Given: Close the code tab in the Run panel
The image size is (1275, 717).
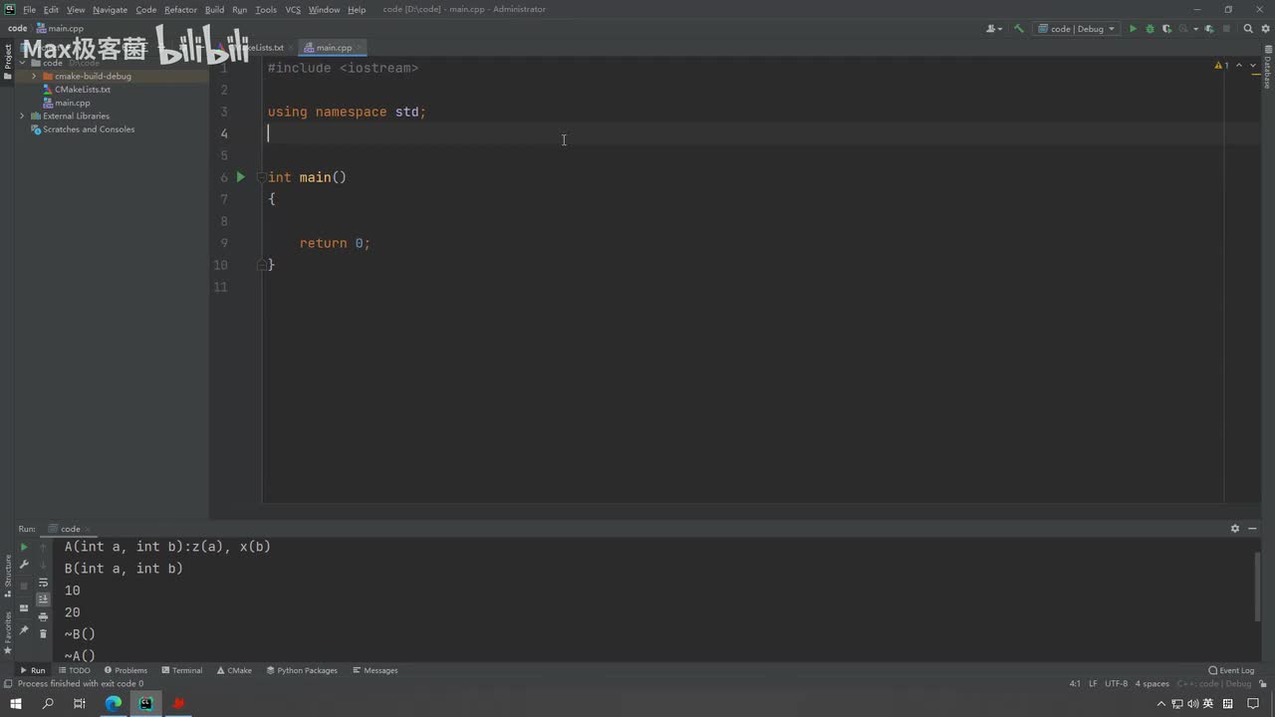Looking at the screenshot, I should click(x=88, y=529).
